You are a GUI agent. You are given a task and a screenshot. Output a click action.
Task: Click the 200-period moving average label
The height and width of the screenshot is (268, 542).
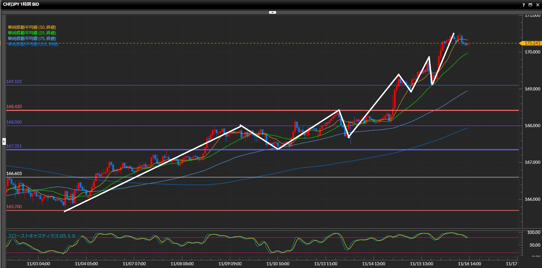tap(33, 44)
